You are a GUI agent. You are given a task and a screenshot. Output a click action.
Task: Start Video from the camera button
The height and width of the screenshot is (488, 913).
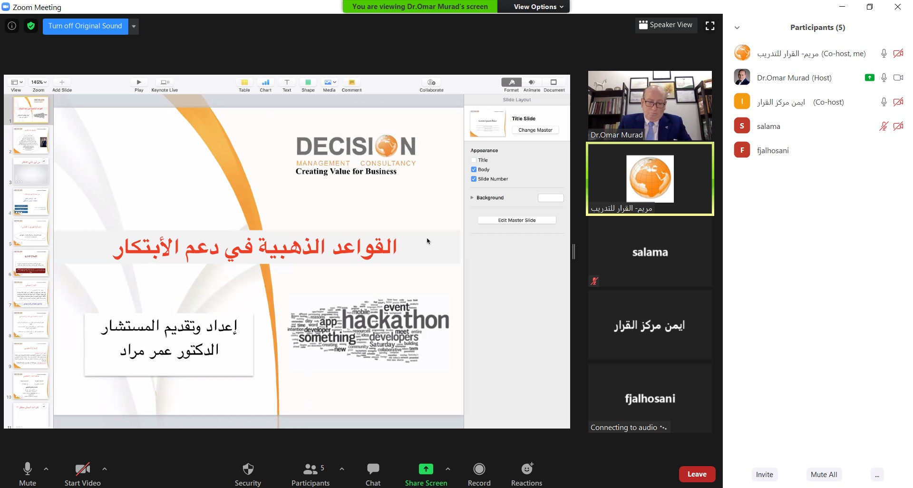tap(82, 469)
